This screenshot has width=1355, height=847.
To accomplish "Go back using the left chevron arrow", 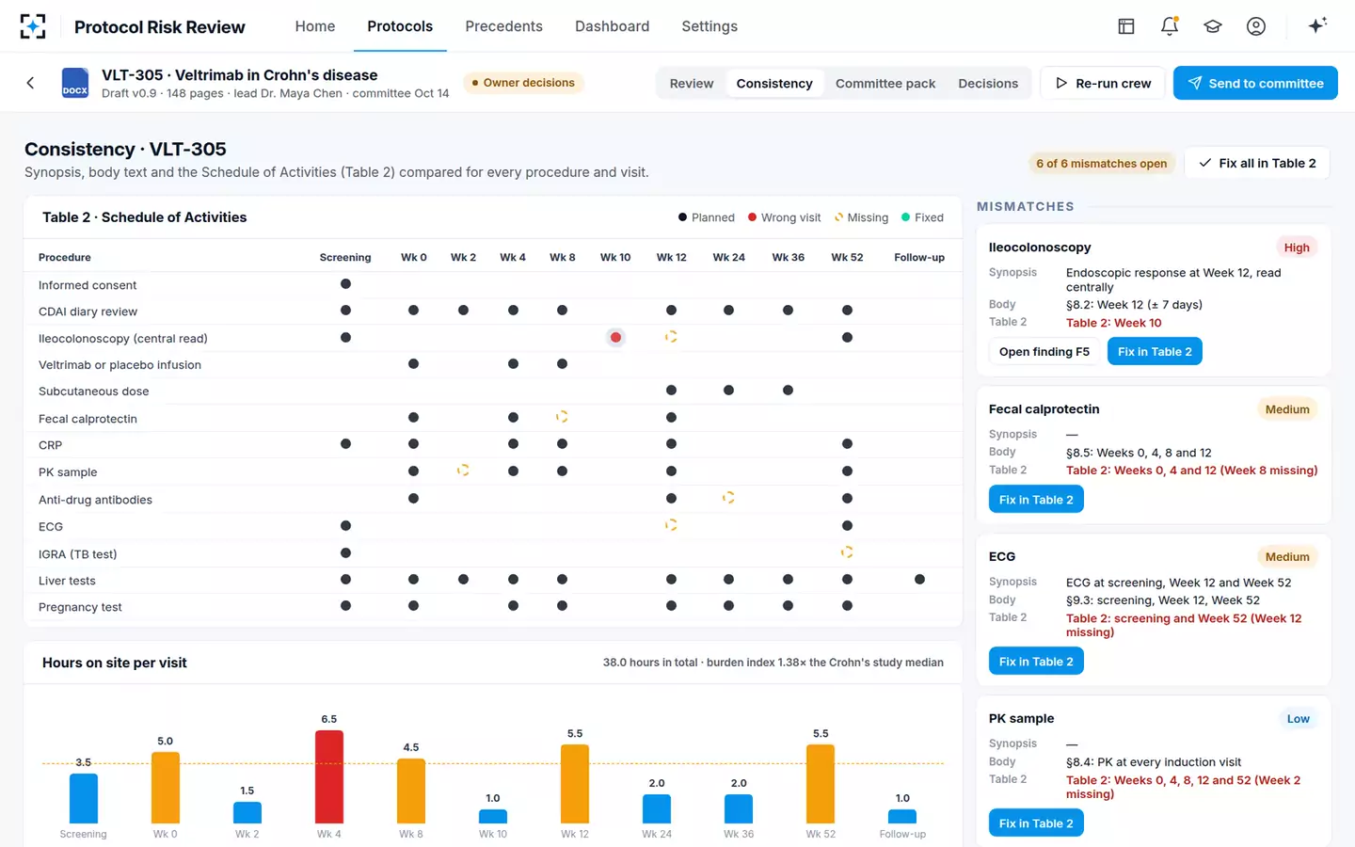I will pyautogui.click(x=30, y=83).
